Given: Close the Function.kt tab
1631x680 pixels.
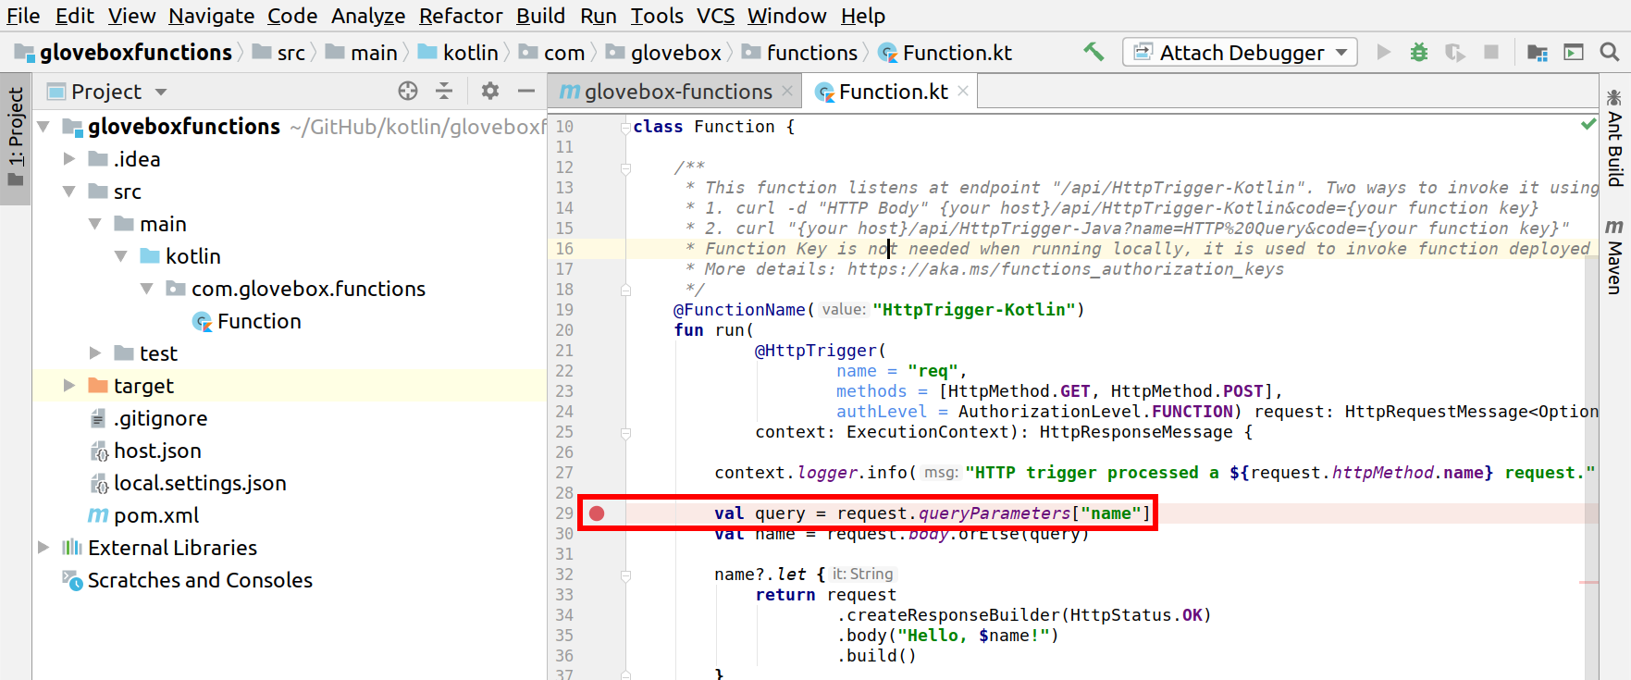Looking at the screenshot, I should [x=963, y=91].
